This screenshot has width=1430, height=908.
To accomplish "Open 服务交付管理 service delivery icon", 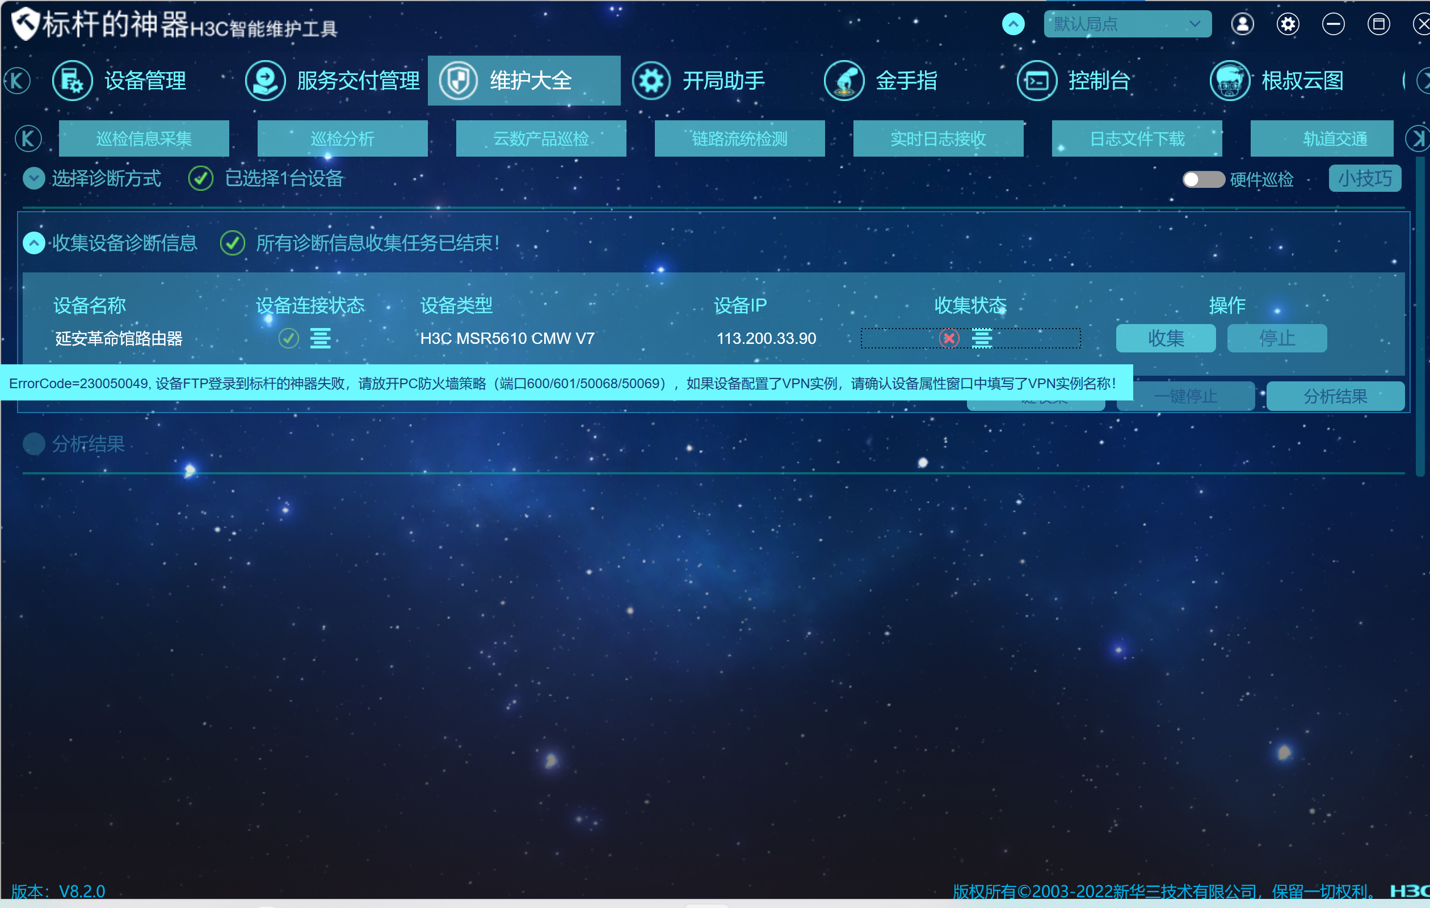I will click(x=265, y=81).
